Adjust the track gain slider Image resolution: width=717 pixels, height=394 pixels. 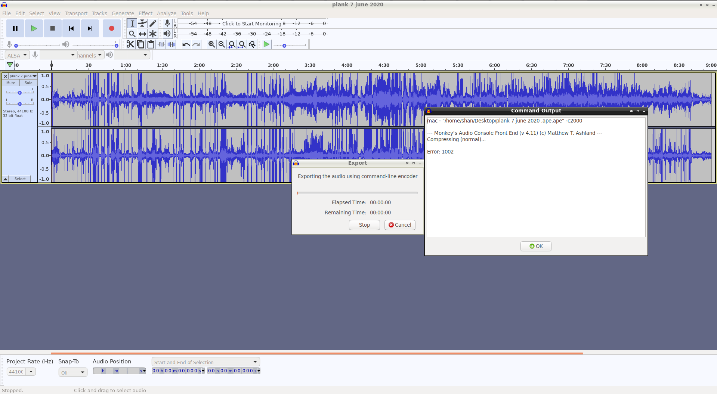pyautogui.click(x=20, y=92)
